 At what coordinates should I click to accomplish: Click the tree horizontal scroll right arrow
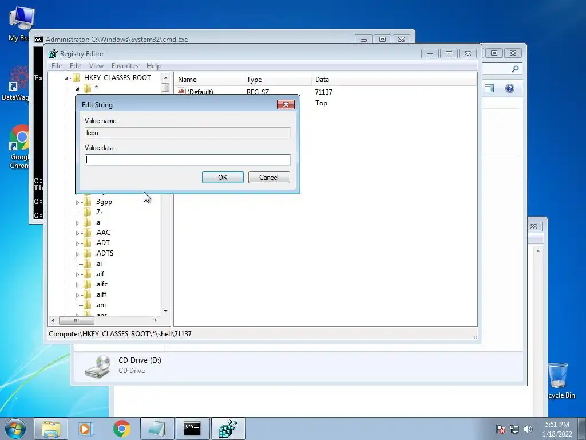point(156,320)
